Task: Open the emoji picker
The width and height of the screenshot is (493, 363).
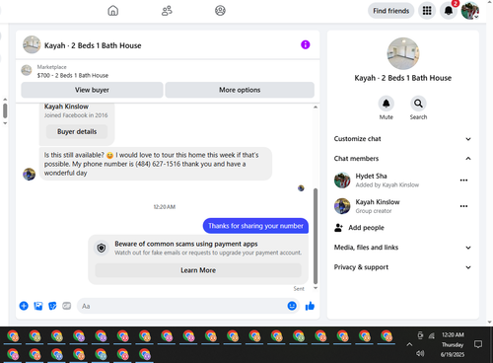Action: tap(292, 306)
